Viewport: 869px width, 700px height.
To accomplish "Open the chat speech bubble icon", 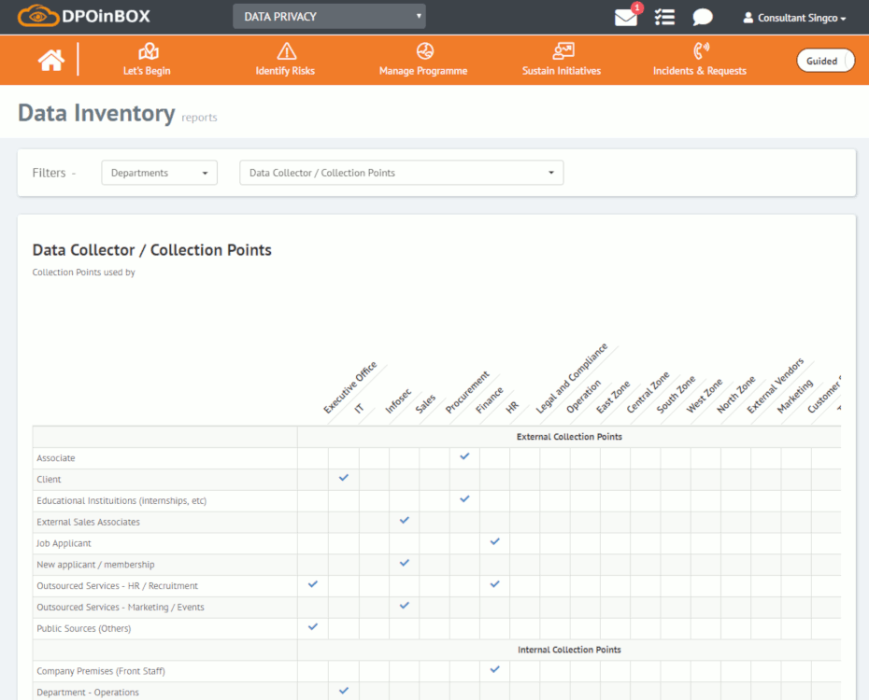I will click(x=703, y=18).
